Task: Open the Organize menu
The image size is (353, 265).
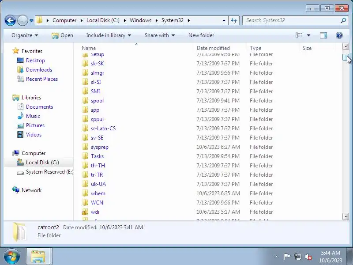Action: click(25, 35)
